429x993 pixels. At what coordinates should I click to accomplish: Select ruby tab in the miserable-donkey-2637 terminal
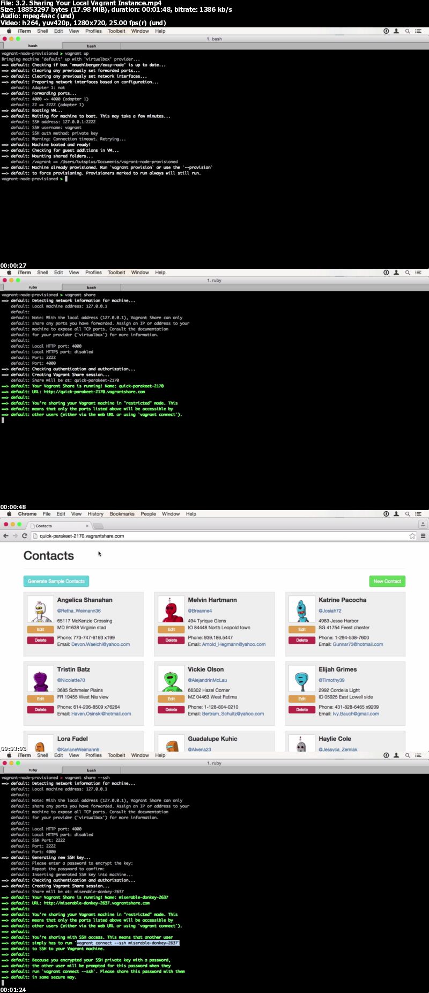[x=33, y=770]
